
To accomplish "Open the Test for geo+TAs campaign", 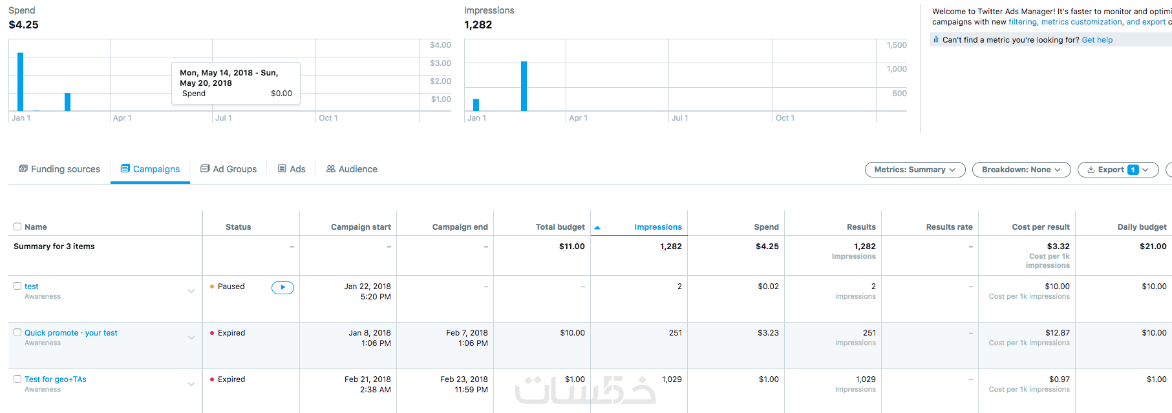I will point(56,379).
